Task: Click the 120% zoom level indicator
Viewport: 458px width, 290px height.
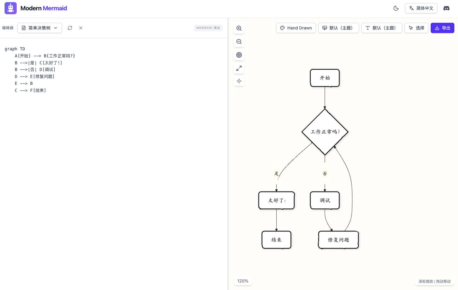Action: point(243,281)
